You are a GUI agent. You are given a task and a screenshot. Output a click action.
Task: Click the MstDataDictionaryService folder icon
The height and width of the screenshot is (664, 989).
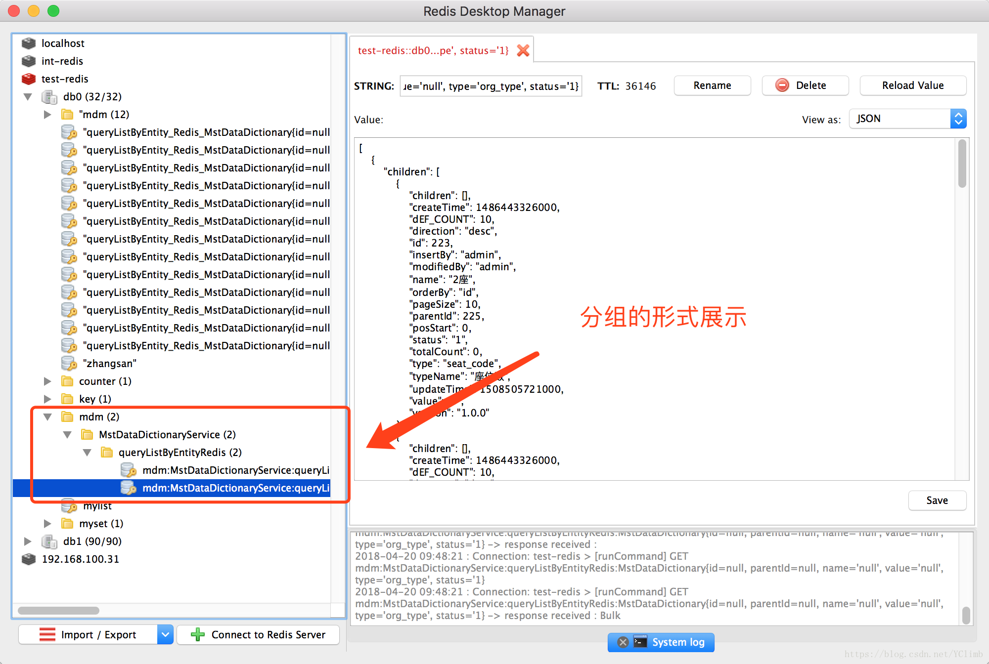click(87, 435)
